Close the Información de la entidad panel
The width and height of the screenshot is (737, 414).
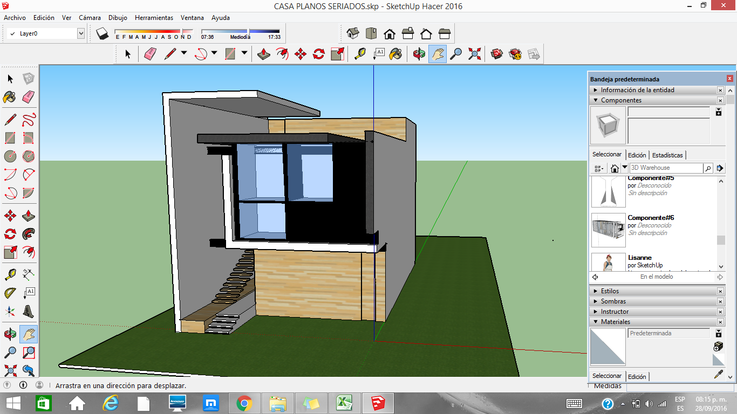tap(720, 90)
